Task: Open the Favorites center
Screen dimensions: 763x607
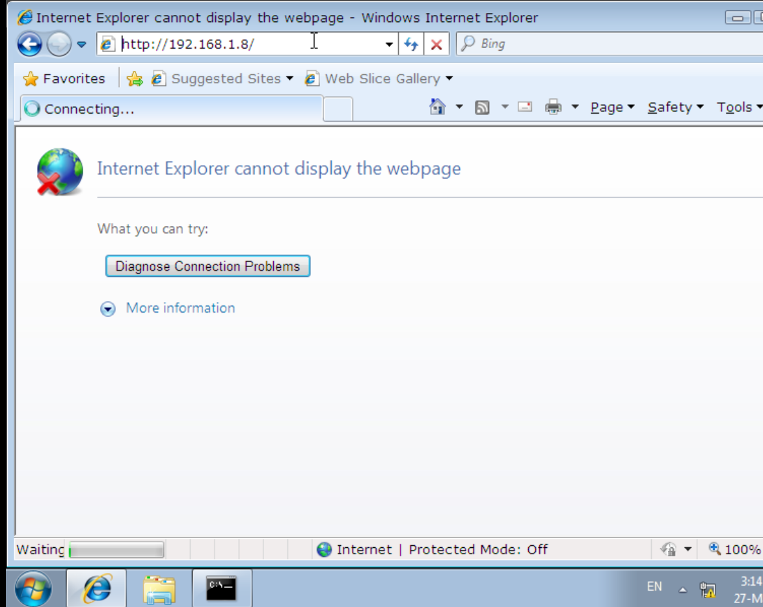Action: (x=64, y=79)
